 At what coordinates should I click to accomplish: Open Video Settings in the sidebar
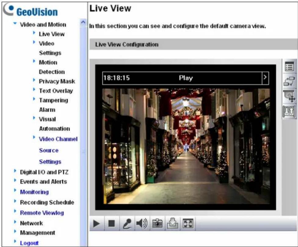click(50, 48)
